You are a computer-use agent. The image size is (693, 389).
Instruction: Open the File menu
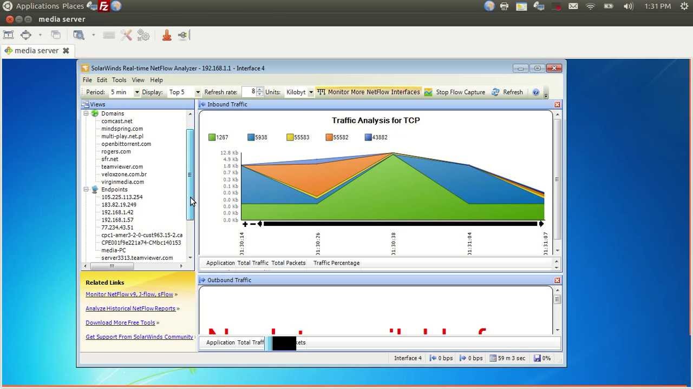87,80
